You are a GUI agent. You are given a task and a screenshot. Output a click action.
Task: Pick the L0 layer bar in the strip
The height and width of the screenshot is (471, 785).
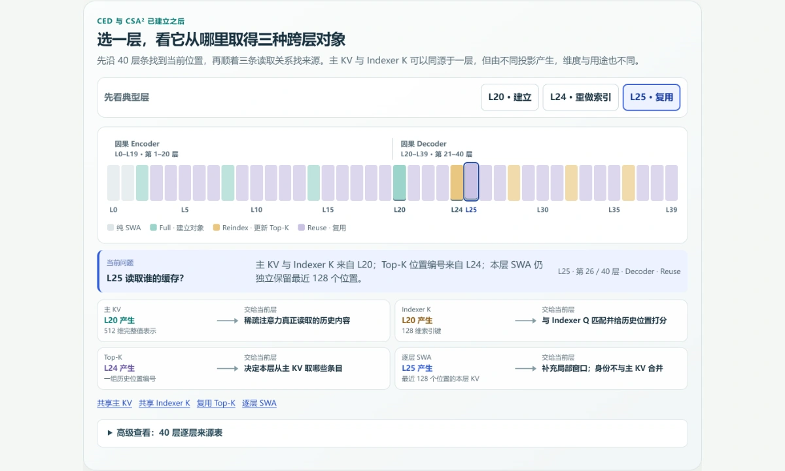point(113,183)
